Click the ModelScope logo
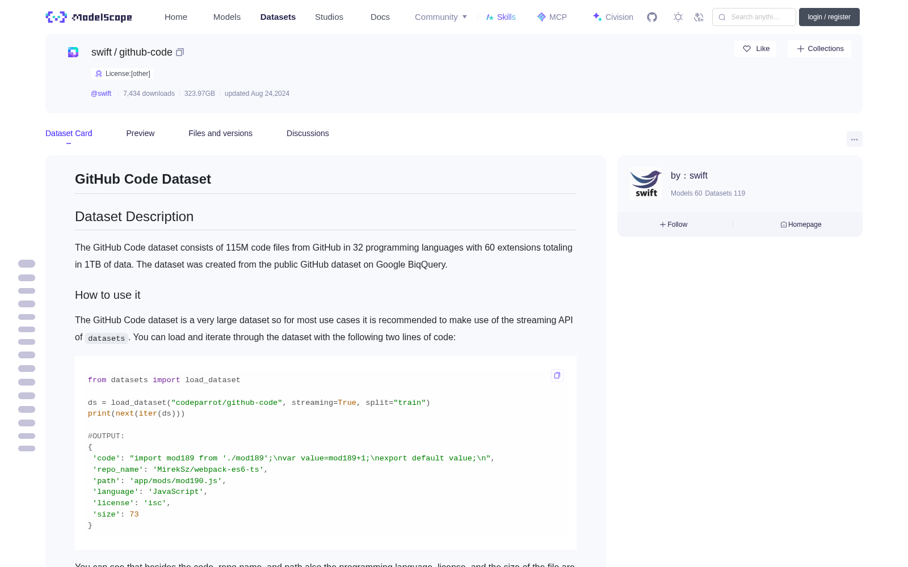The width and height of the screenshot is (908, 567). 89,17
